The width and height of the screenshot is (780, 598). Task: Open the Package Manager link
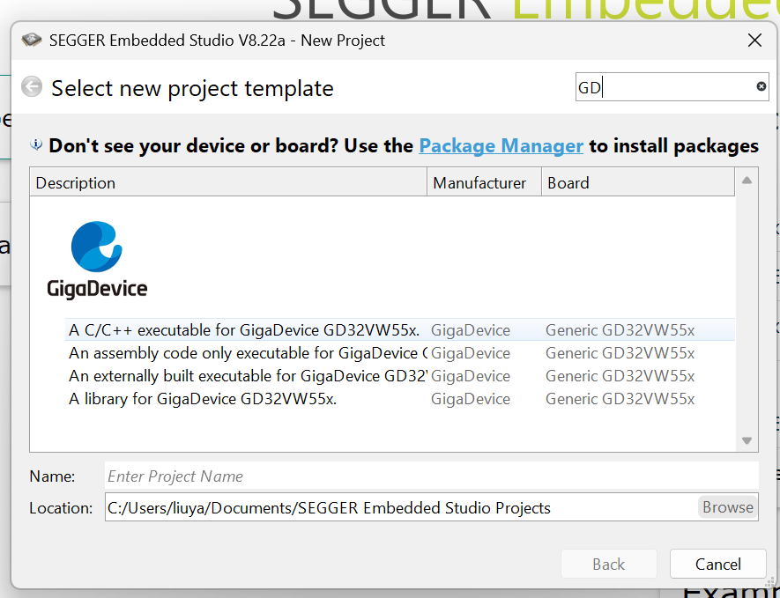[x=501, y=145]
